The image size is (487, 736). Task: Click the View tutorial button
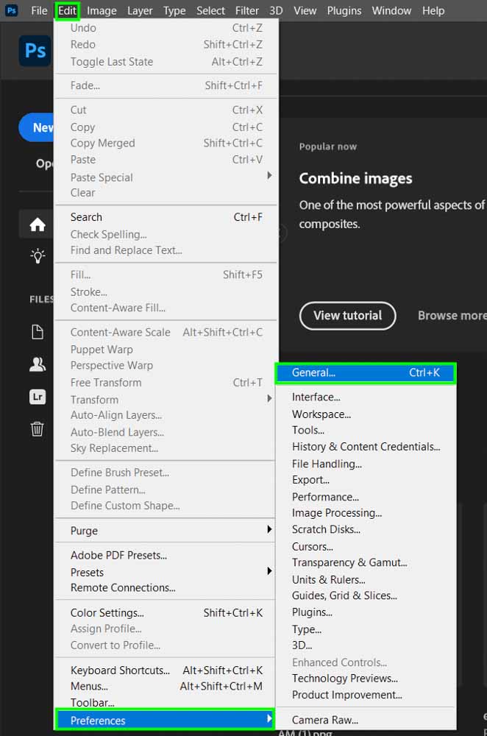click(x=348, y=316)
